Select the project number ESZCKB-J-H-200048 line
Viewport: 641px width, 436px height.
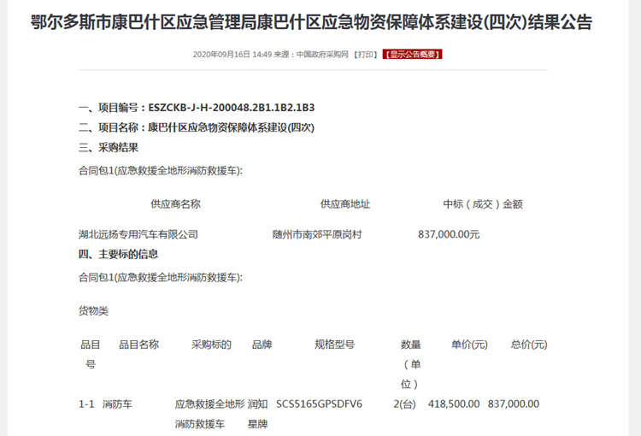point(197,108)
